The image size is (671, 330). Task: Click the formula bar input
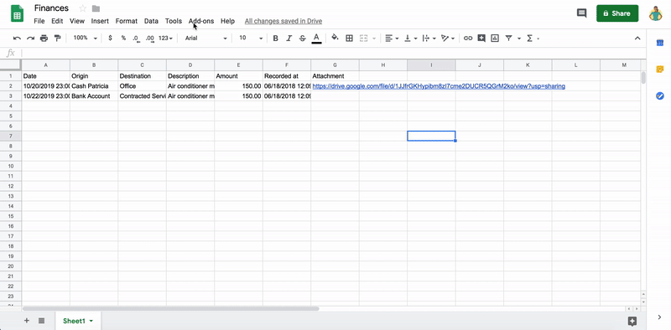[333, 53]
